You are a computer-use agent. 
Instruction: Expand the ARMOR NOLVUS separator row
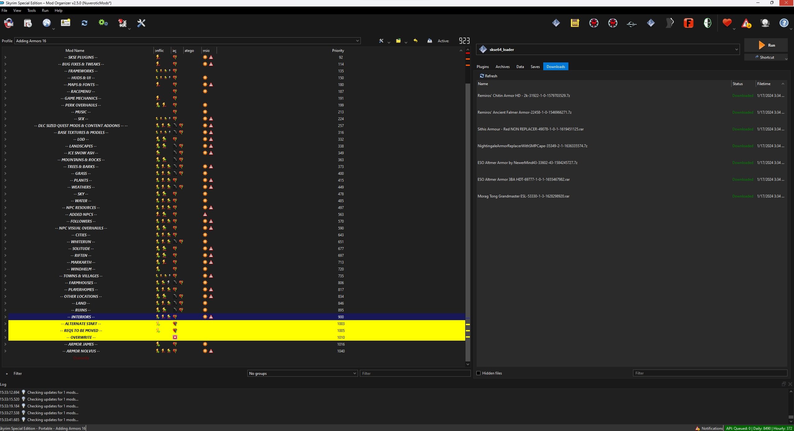pyautogui.click(x=5, y=351)
